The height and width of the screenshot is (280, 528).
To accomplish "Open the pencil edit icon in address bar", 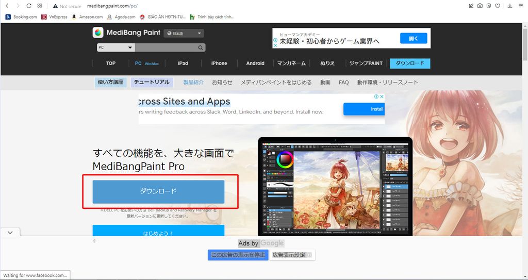I will click(x=471, y=6).
